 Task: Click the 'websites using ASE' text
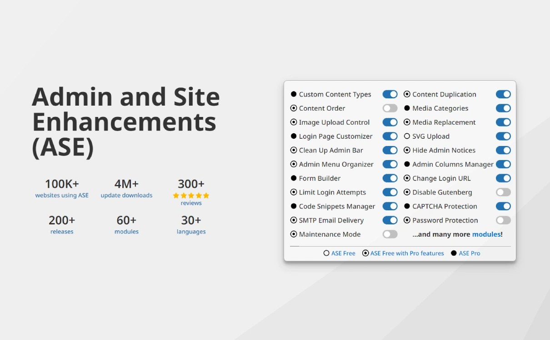[x=62, y=195]
